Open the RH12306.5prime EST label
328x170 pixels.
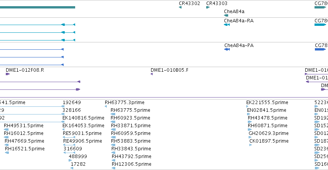coord(131,164)
